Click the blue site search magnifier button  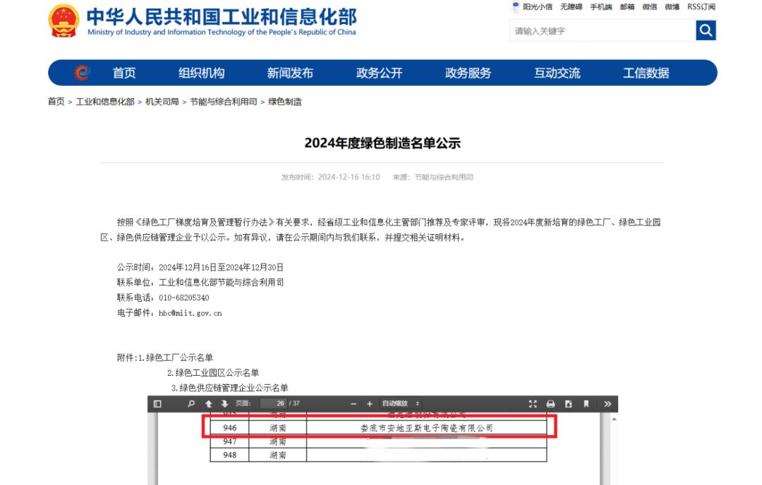pyautogui.click(x=706, y=30)
